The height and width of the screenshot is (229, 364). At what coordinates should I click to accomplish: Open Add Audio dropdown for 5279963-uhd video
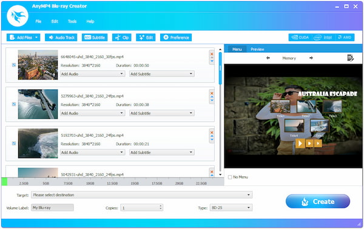pos(92,113)
